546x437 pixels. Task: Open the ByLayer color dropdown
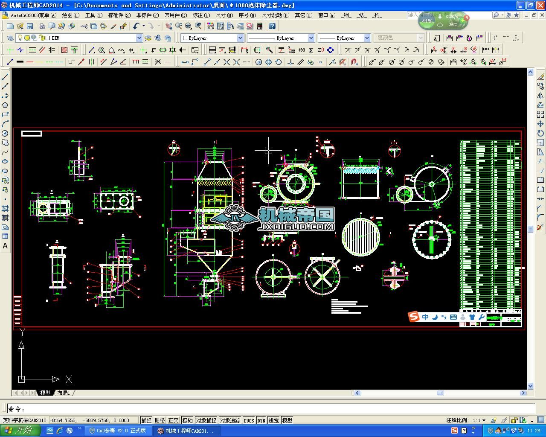point(240,38)
